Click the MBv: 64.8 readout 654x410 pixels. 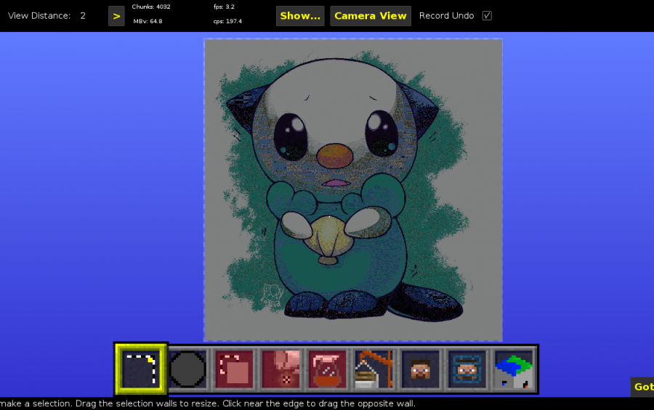pos(148,21)
